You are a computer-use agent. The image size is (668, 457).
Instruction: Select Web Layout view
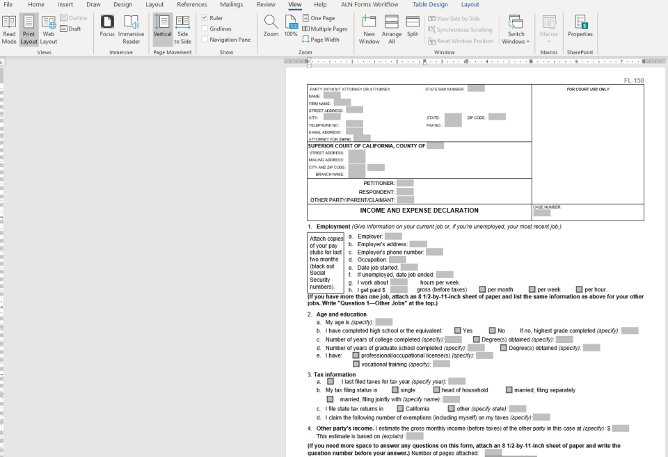pos(49,29)
